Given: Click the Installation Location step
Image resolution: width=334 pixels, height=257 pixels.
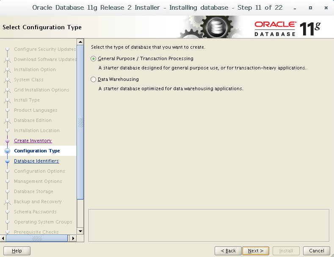Looking at the screenshot, I should pyautogui.click(x=37, y=130).
